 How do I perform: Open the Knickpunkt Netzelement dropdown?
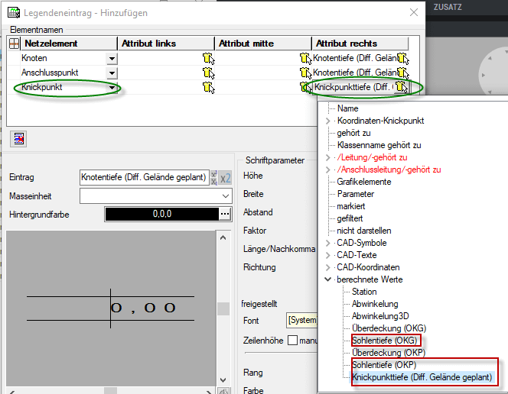[x=112, y=88]
